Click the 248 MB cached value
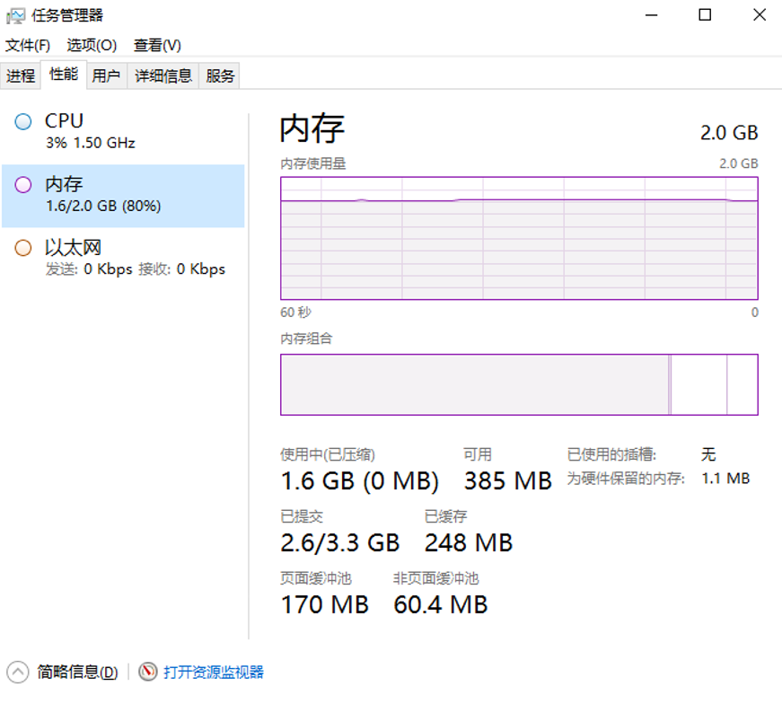The image size is (782, 704). (x=469, y=543)
